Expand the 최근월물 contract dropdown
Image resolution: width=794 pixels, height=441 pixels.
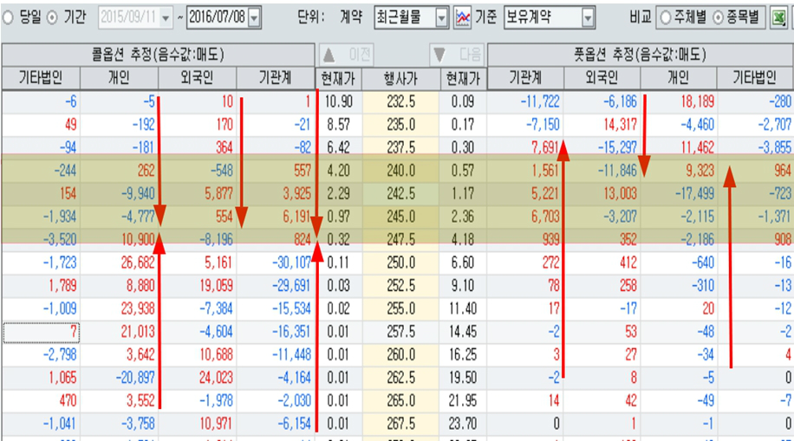[441, 16]
